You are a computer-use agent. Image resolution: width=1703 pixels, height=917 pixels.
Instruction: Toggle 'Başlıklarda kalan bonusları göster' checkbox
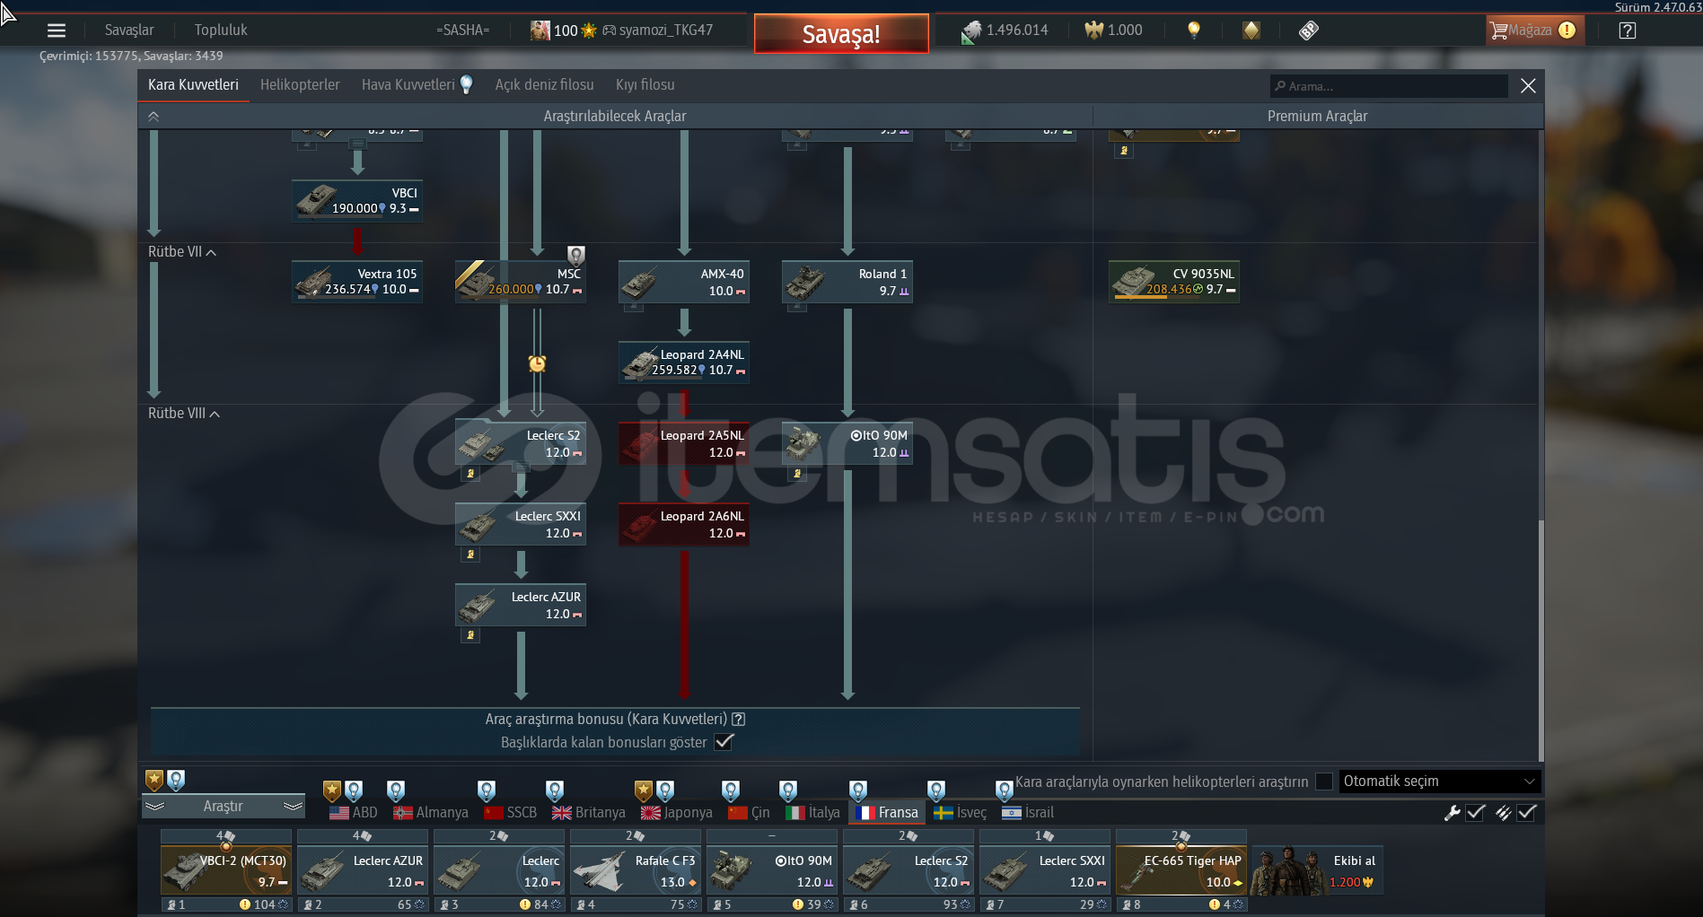724,742
